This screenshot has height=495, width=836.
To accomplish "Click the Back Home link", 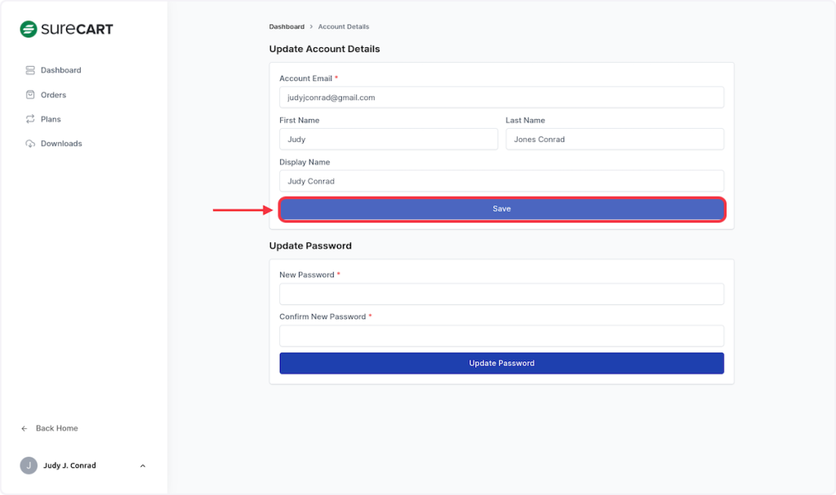I will click(56, 428).
